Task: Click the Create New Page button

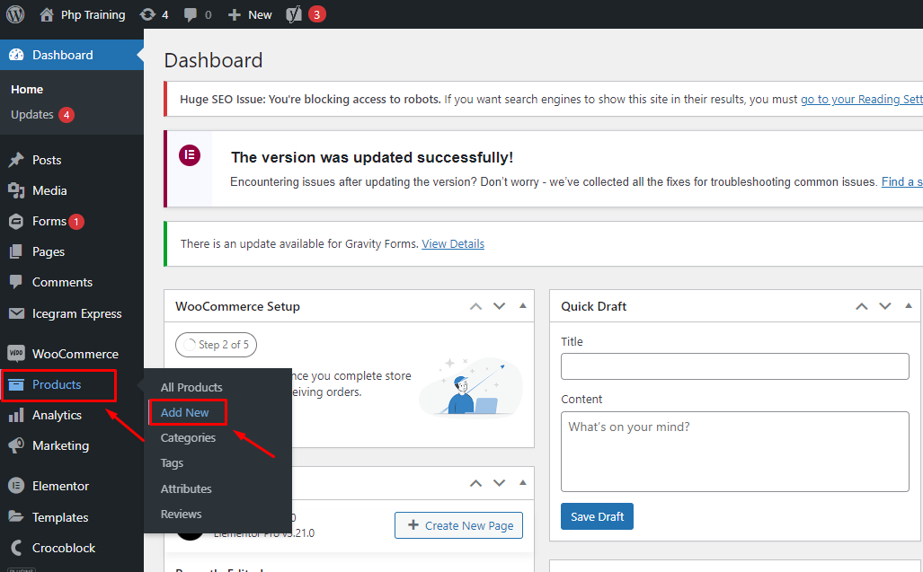Action: pos(458,525)
